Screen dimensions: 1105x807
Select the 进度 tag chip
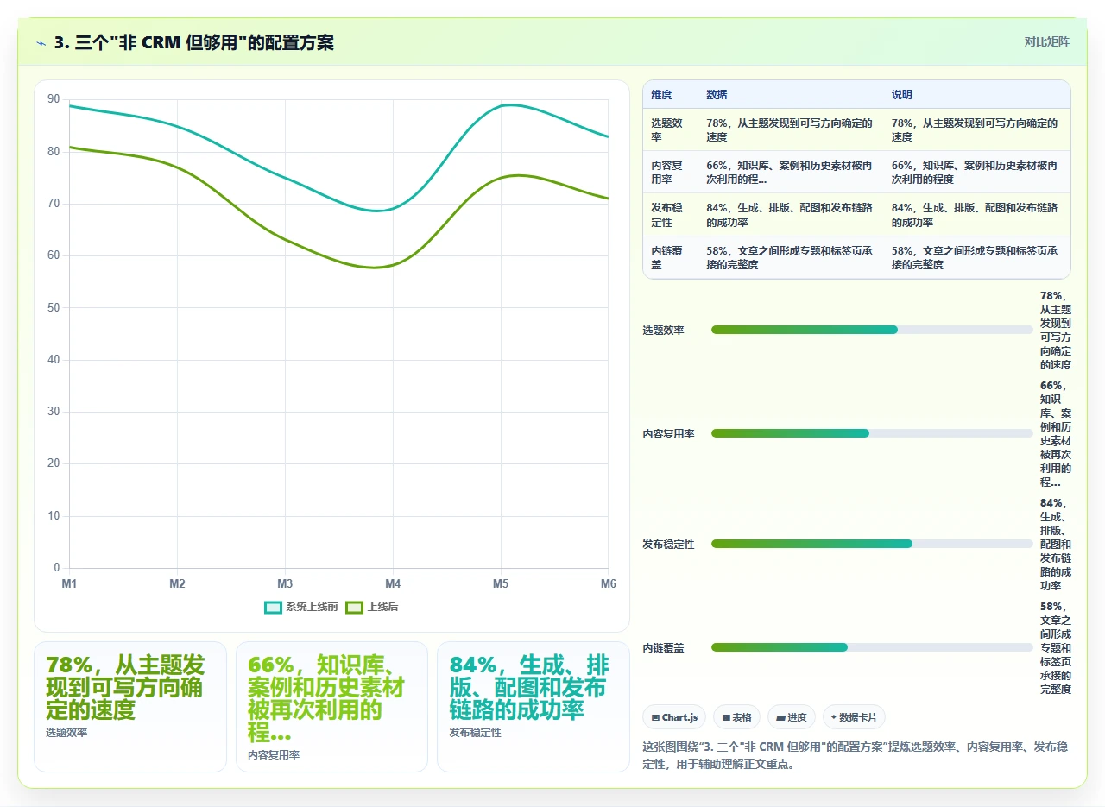(x=791, y=717)
